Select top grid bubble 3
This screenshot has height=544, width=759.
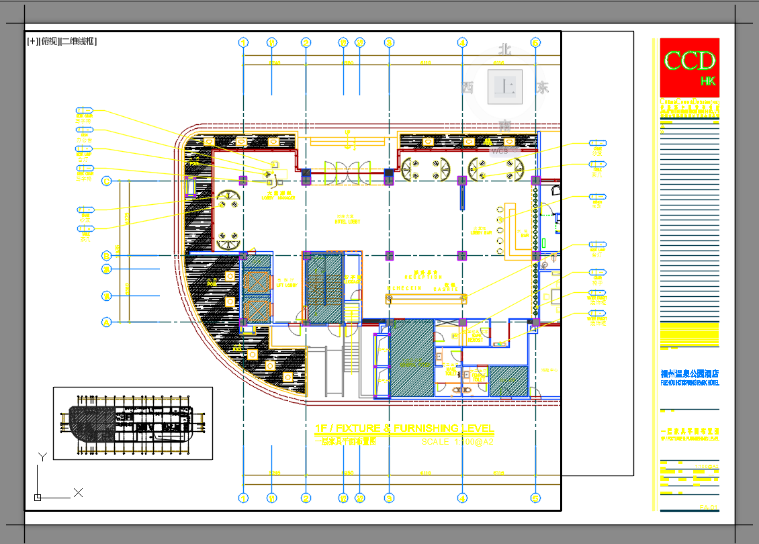coord(389,42)
